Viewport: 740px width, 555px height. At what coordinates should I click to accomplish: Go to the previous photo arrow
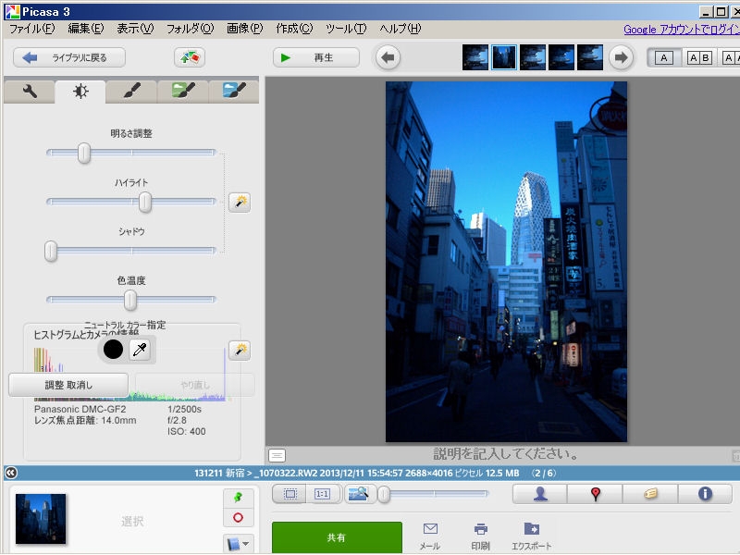point(388,58)
